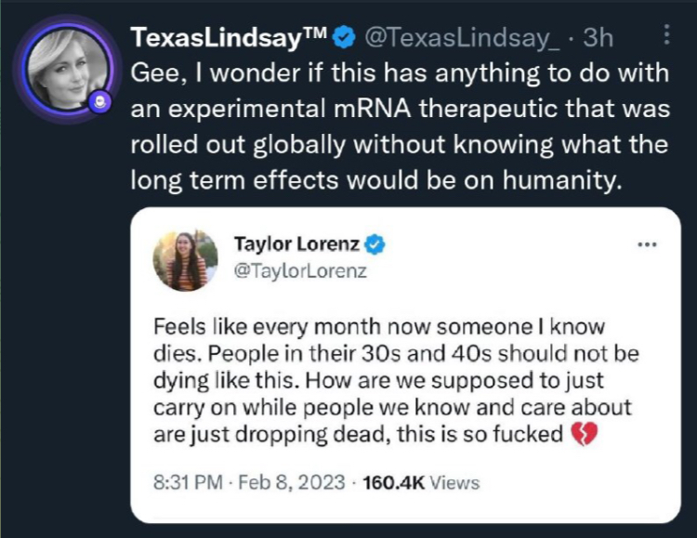This screenshot has width=697, height=538.
Task: Open the TexasLindsay™ display name
Action: point(219,37)
